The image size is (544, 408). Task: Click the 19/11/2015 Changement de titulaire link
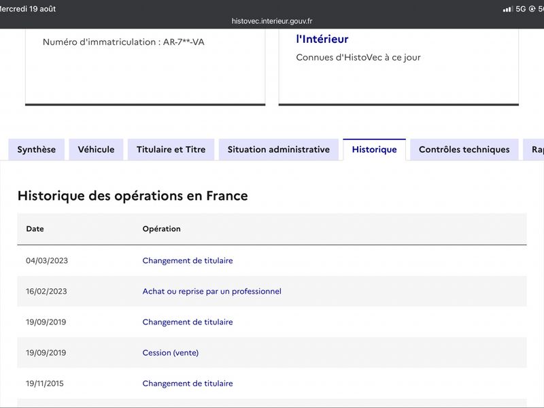[188, 384]
